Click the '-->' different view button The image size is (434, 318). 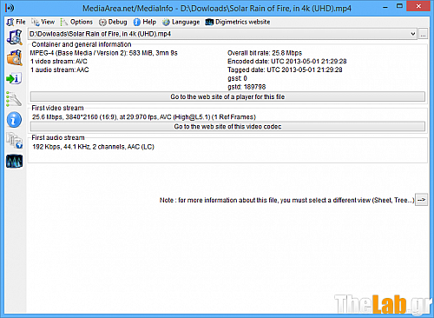(421, 200)
